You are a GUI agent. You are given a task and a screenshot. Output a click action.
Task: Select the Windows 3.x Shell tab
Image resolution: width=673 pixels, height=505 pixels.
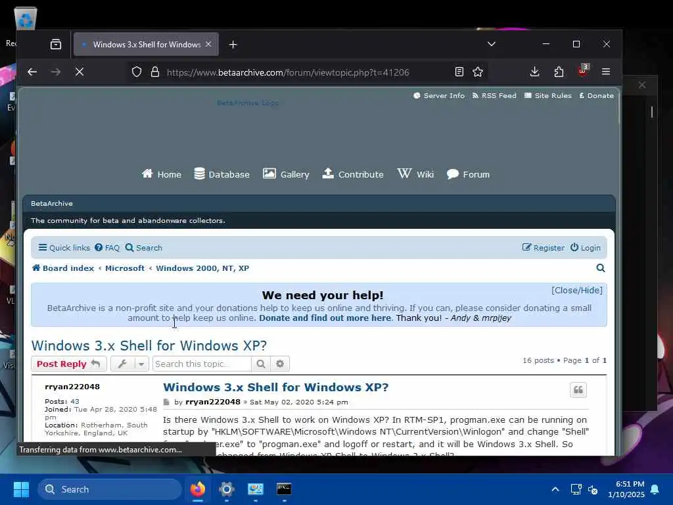point(146,44)
